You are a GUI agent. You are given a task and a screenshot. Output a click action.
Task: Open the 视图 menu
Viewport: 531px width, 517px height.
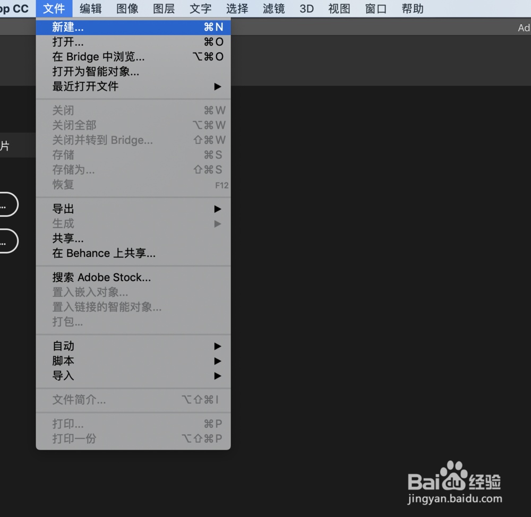339,8
